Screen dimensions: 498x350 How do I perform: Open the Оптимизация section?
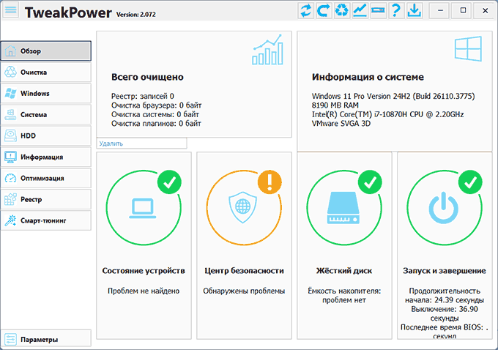click(x=46, y=178)
